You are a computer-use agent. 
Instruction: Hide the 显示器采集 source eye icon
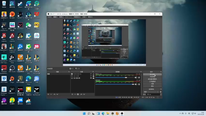(91, 78)
